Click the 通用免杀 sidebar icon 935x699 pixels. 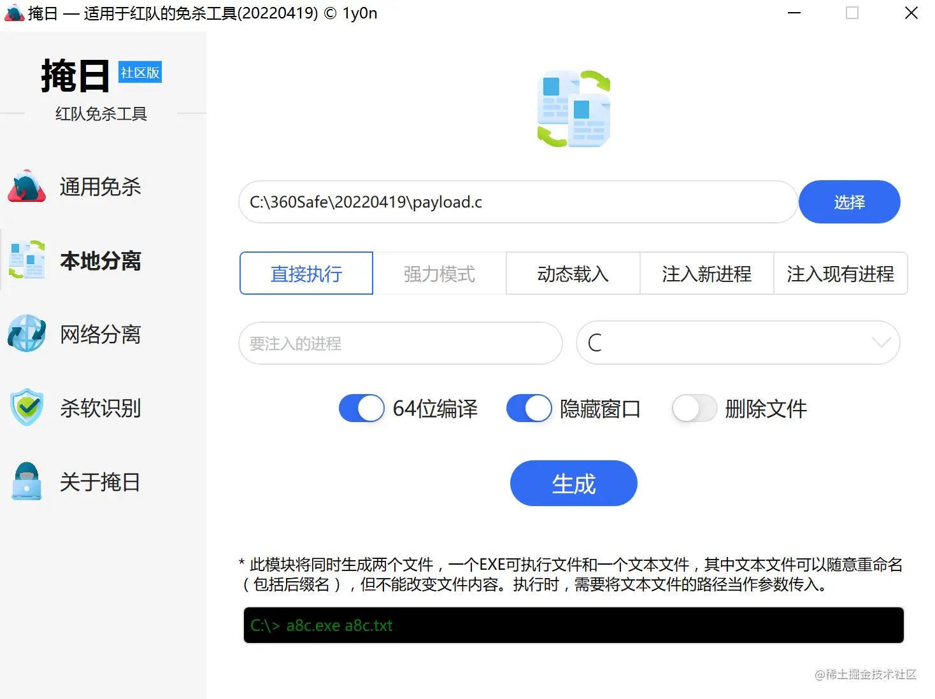[27, 187]
